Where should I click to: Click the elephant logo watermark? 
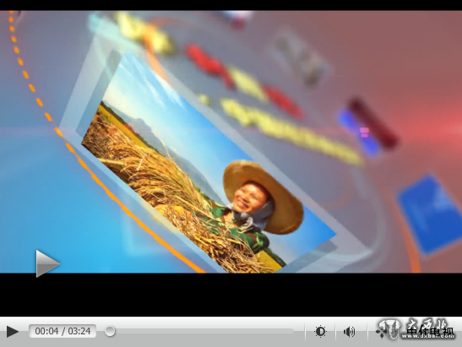tap(389, 329)
